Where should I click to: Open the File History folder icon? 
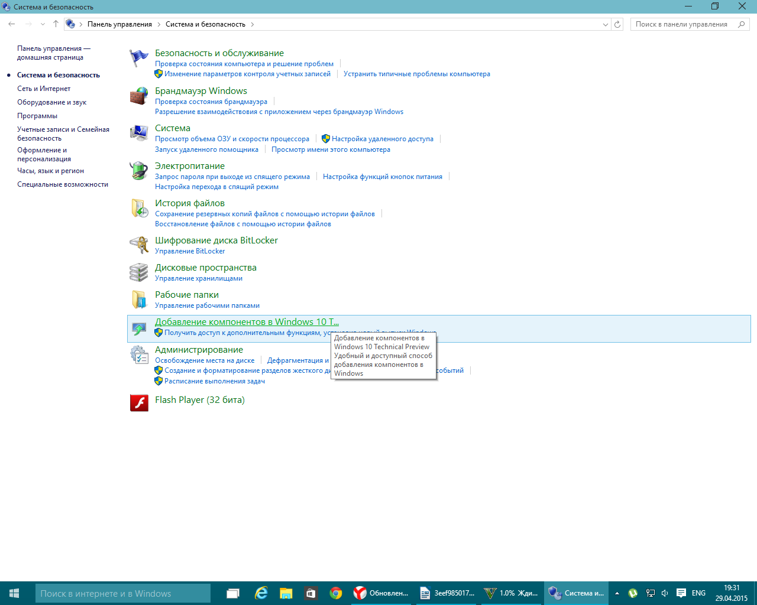(x=139, y=208)
